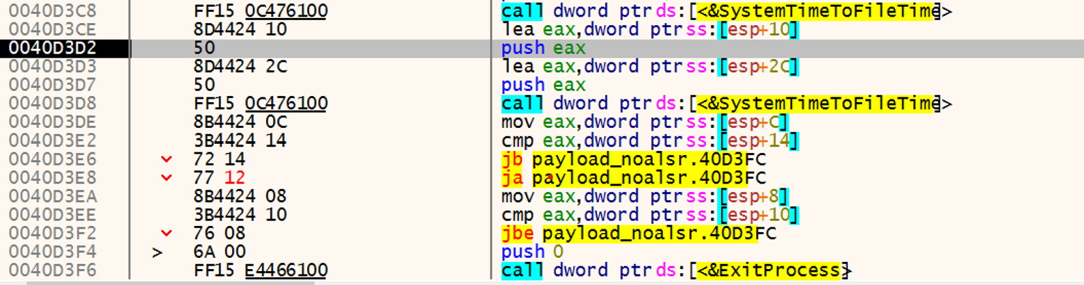Click jump arrow beside bytes 72 14
The image size is (1084, 285).
166,159
